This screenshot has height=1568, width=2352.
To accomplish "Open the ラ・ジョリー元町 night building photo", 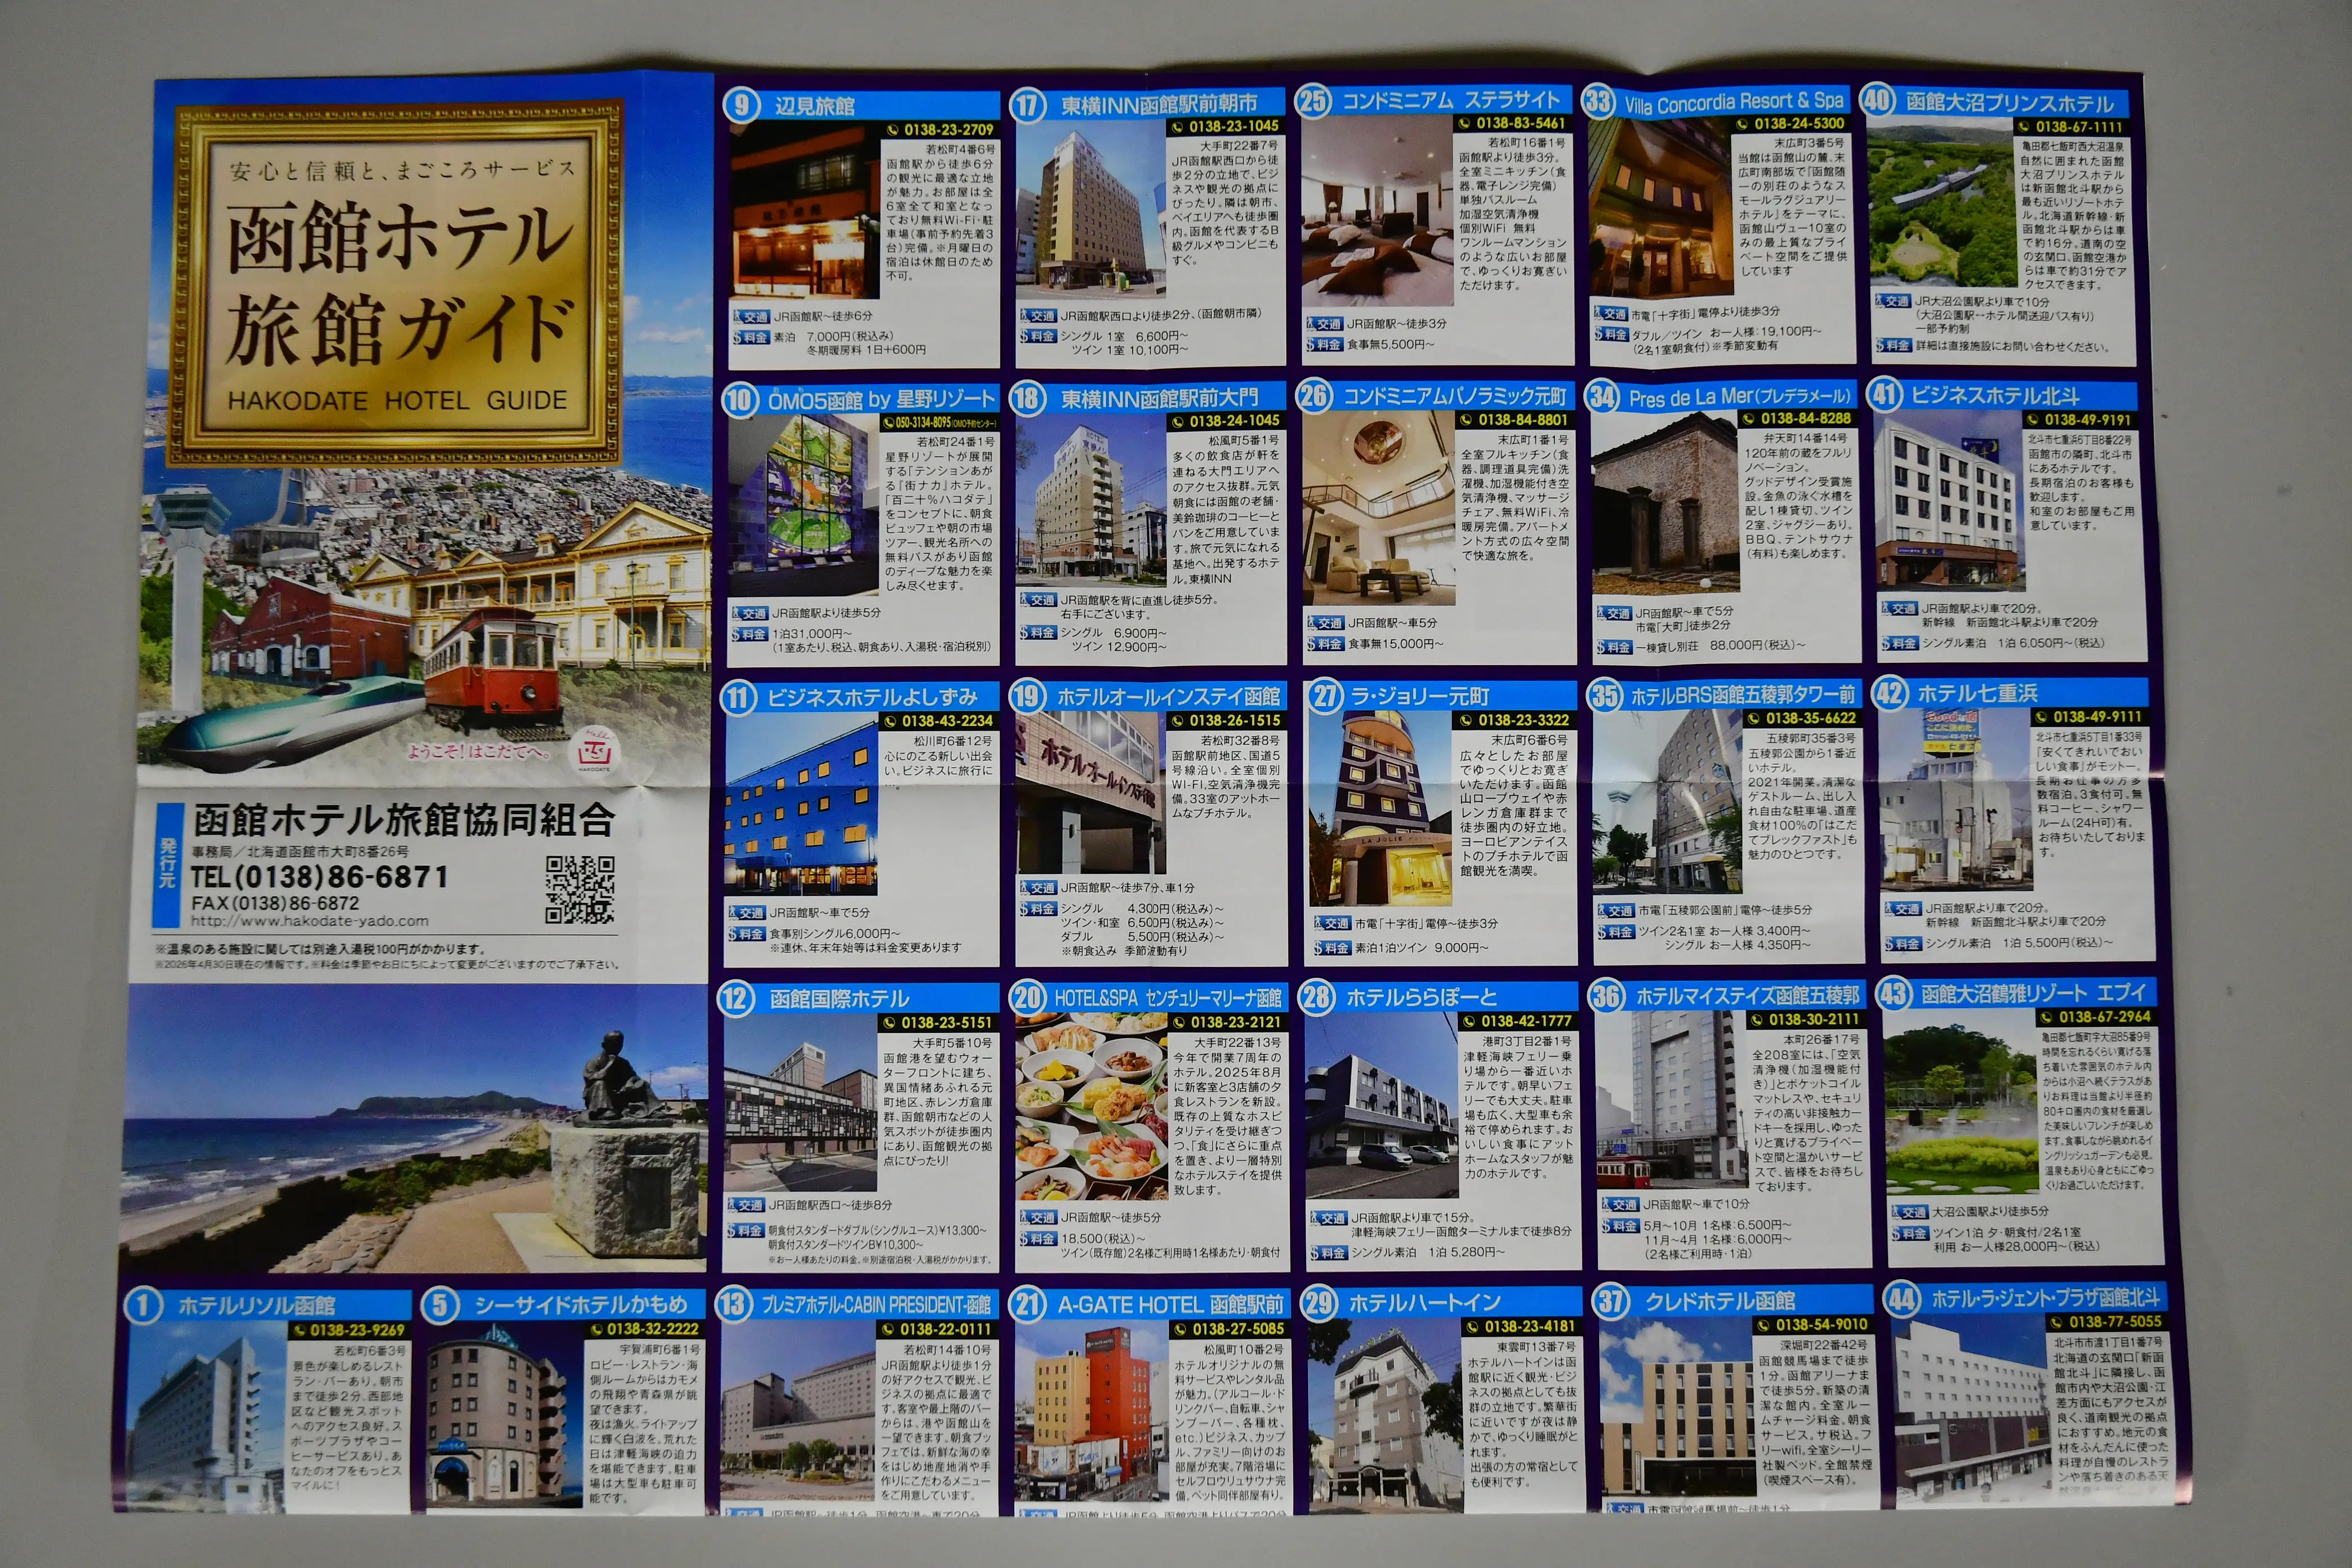I will tap(1381, 808).
